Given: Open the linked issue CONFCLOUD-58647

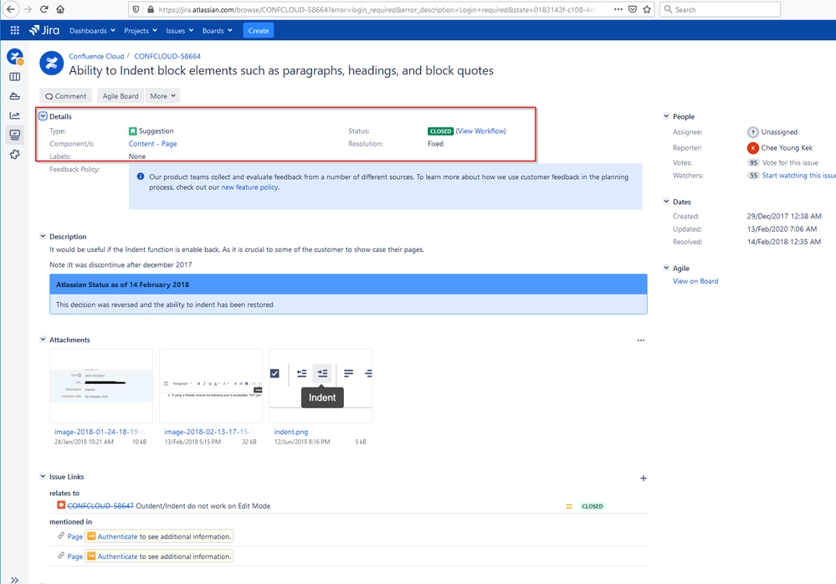Looking at the screenshot, I should [x=100, y=506].
